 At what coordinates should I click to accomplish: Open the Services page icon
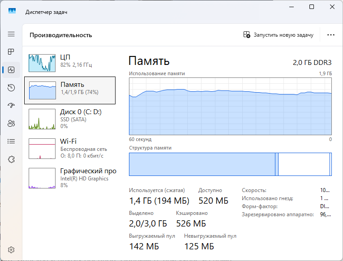tap(11, 159)
